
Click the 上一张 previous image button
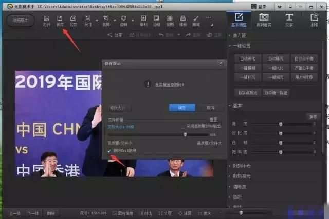tap(15, 213)
